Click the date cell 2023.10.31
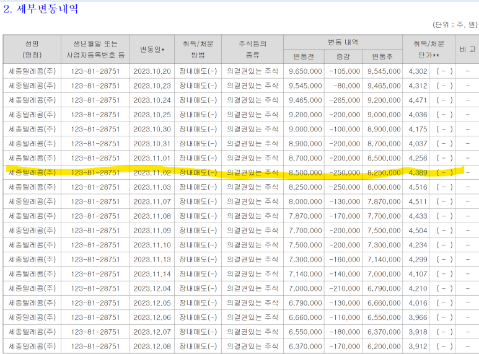Image resolution: width=479 pixels, height=354 pixels. pos(152,144)
